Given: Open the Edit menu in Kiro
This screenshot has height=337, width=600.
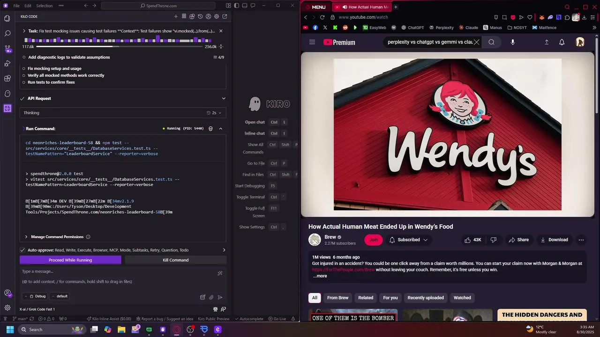Looking at the screenshot, I should coord(28,6).
